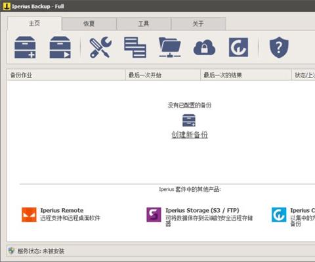Switch to the 恢复 tab
Viewport: 315px width, 262px height.
coord(89,24)
